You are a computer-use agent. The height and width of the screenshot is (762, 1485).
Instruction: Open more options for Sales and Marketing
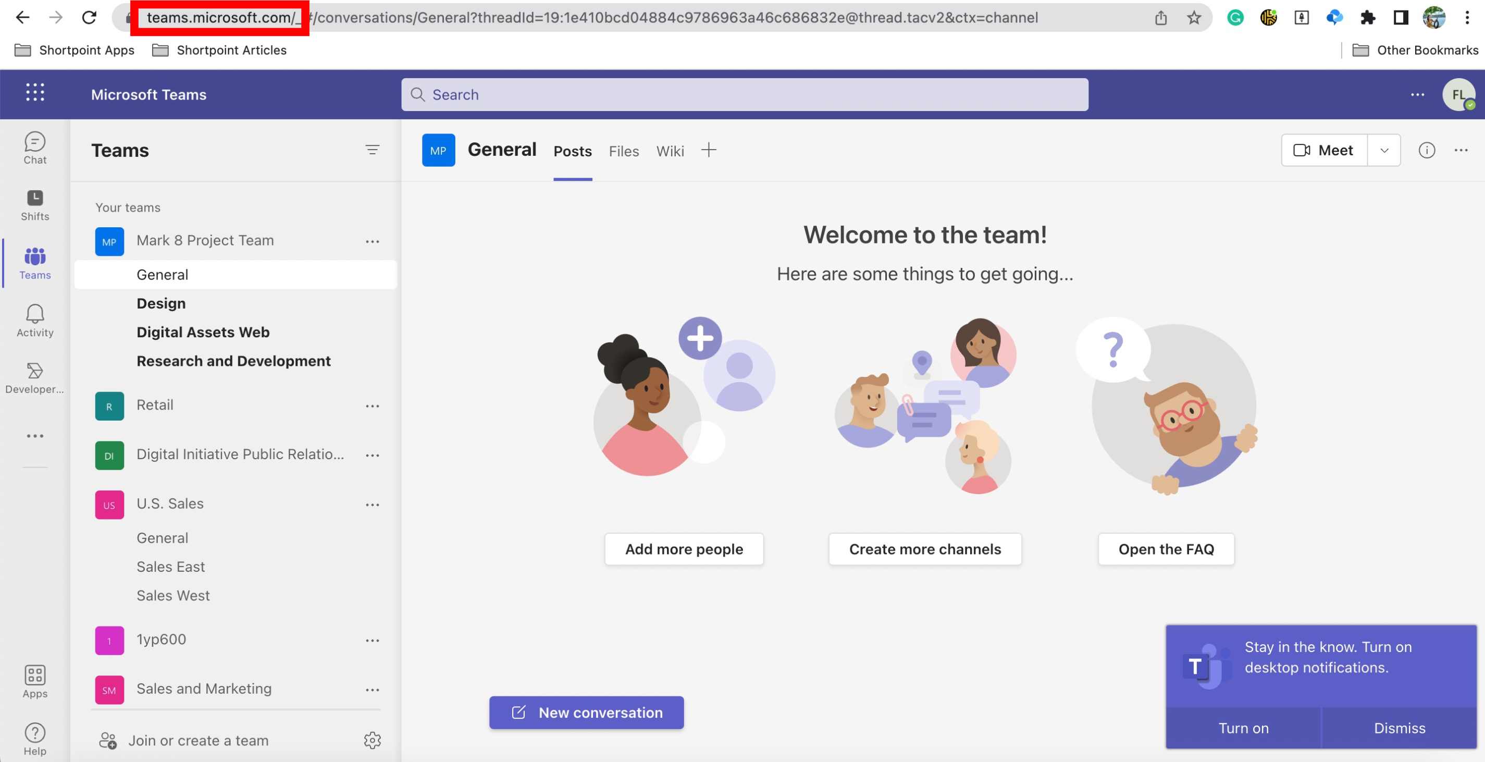(x=373, y=690)
